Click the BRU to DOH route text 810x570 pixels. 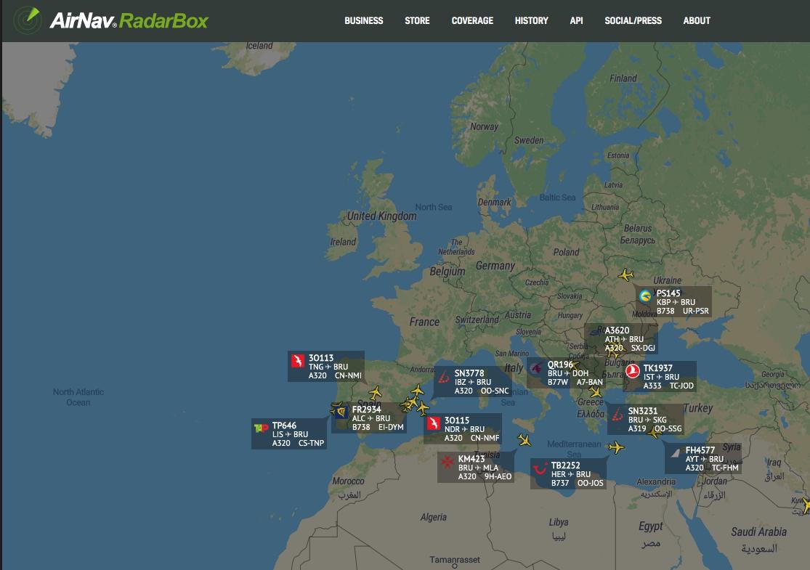(567, 373)
